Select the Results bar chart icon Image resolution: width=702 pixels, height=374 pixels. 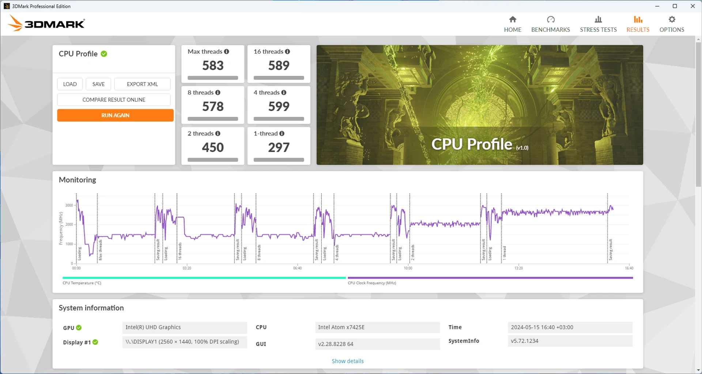[638, 19]
